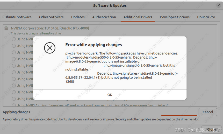This screenshot has width=223, height=134.
Task: Select the nvidia-driver-570-server-open radio option
Action: 14,105
